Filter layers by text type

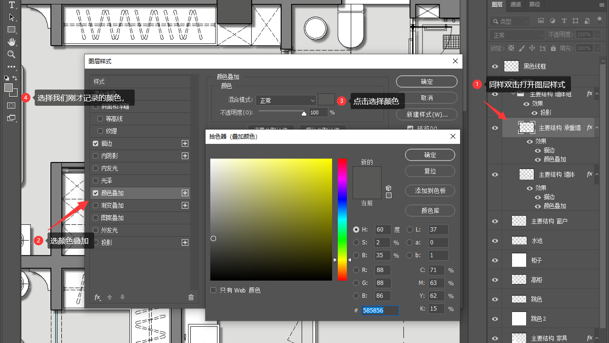(x=564, y=21)
